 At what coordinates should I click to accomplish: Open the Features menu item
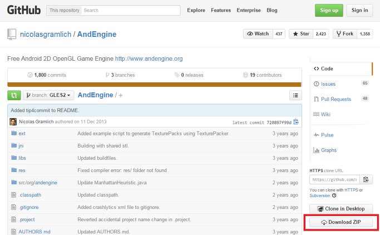coord(221,10)
